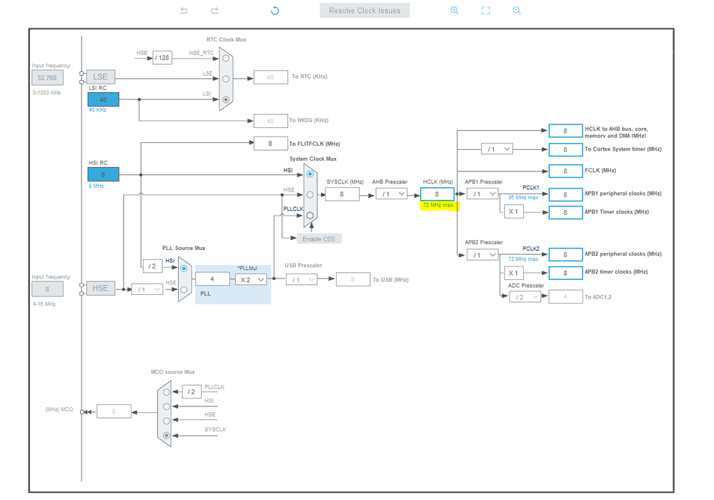The width and height of the screenshot is (714, 500).
Task: Click the PLL input value box showing 4
Action: point(212,279)
